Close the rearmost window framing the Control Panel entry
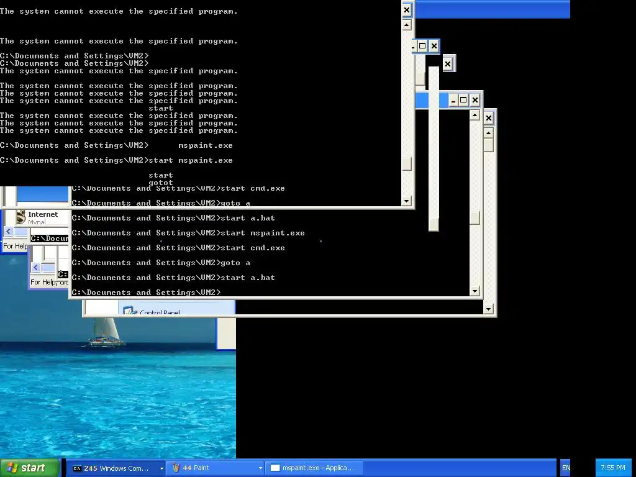Screen dimensions: 636x477 click(x=489, y=118)
